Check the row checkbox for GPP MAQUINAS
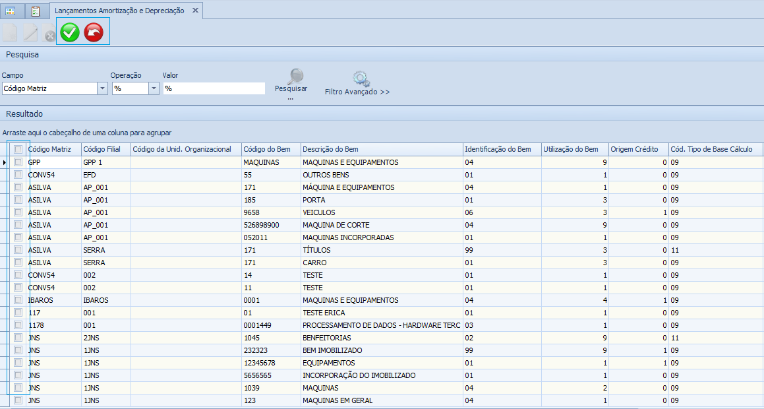The image size is (764, 409). (18, 162)
